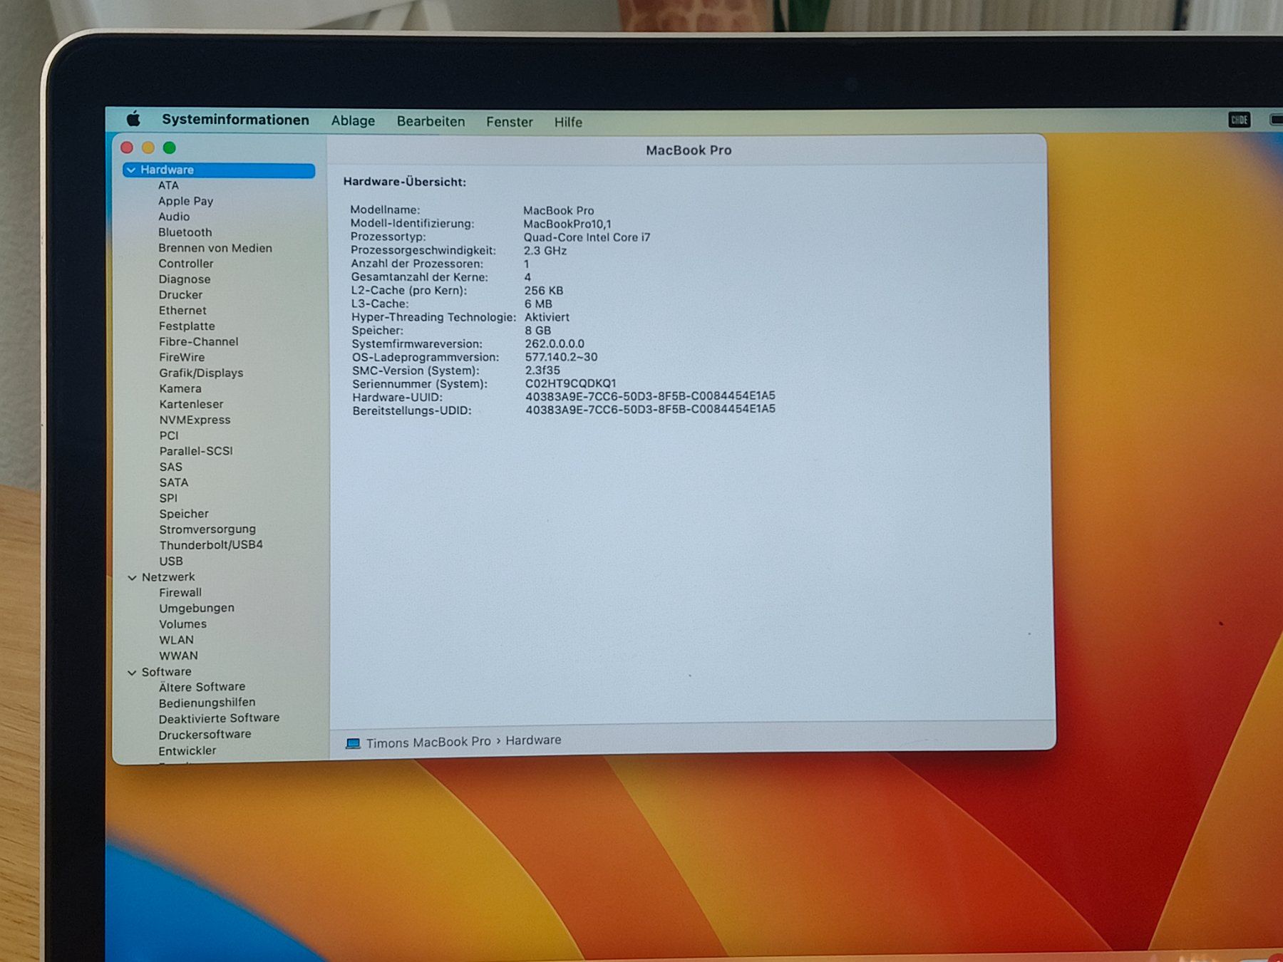Click the laptop icon in path bar

(353, 743)
